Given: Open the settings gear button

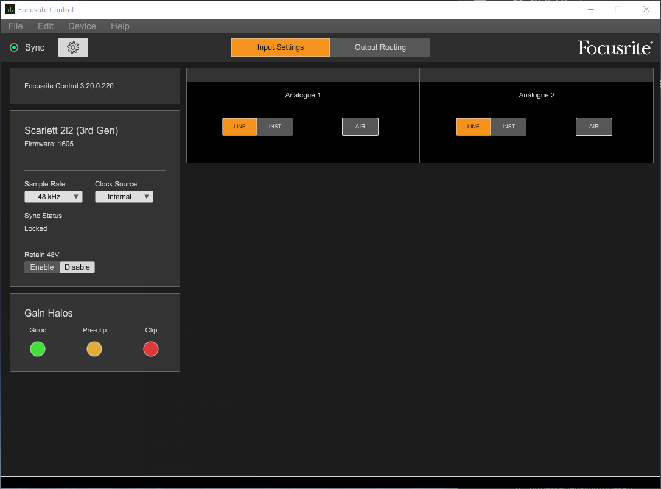Looking at the screenshot, I should 73,47.
